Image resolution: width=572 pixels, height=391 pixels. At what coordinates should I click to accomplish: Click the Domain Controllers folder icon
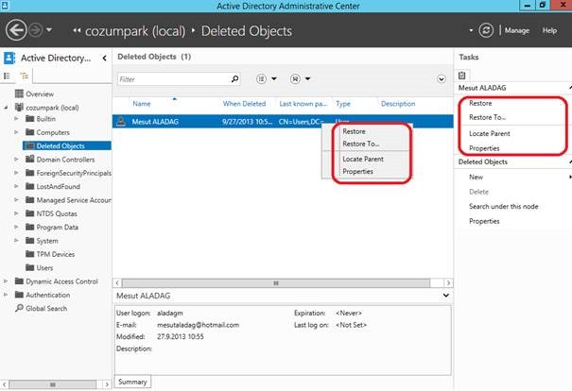click(30, 159)
